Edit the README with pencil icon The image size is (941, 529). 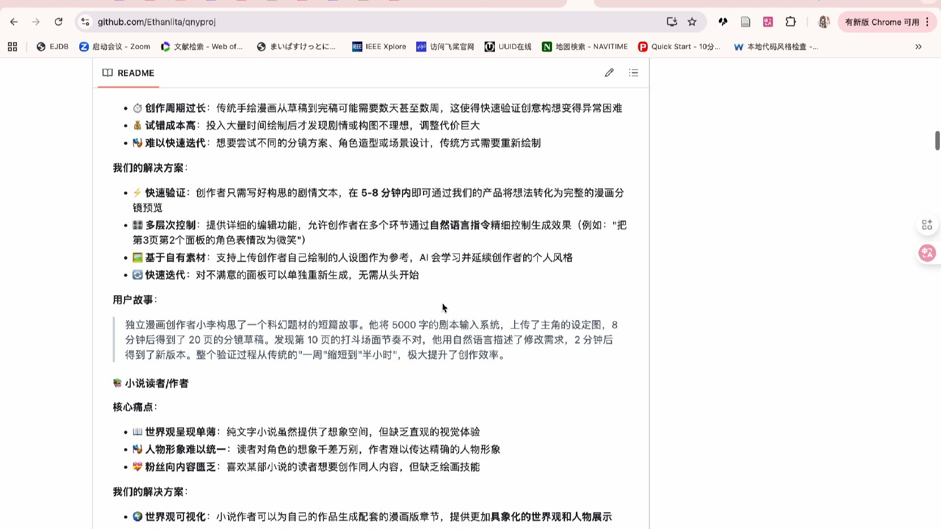point(609,72)
